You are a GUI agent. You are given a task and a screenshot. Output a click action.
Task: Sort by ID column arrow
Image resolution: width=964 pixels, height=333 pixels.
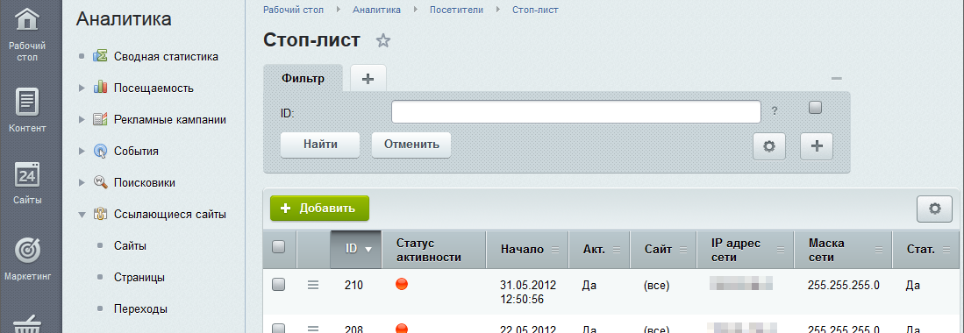pyautogui.click(x=368, y=250)
